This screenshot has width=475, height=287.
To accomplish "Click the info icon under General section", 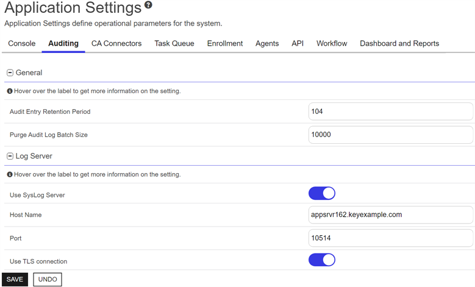I will (x=10, y=91).
